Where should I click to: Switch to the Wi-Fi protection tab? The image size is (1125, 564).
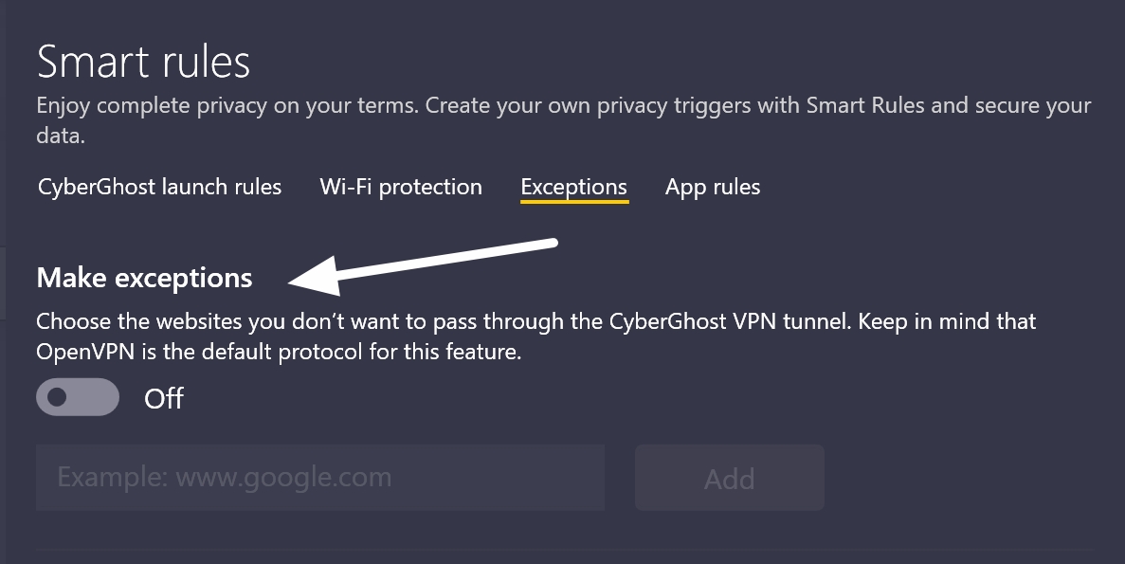click(x=401, y=187)
